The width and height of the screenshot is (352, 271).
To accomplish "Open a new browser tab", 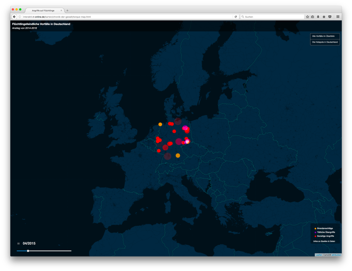I will click(x=67, y=10).
